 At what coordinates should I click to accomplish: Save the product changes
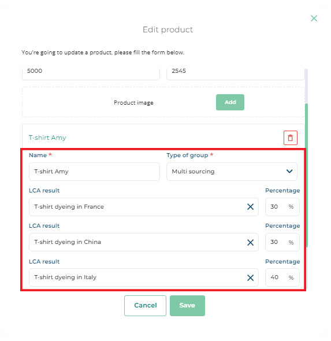187,306
